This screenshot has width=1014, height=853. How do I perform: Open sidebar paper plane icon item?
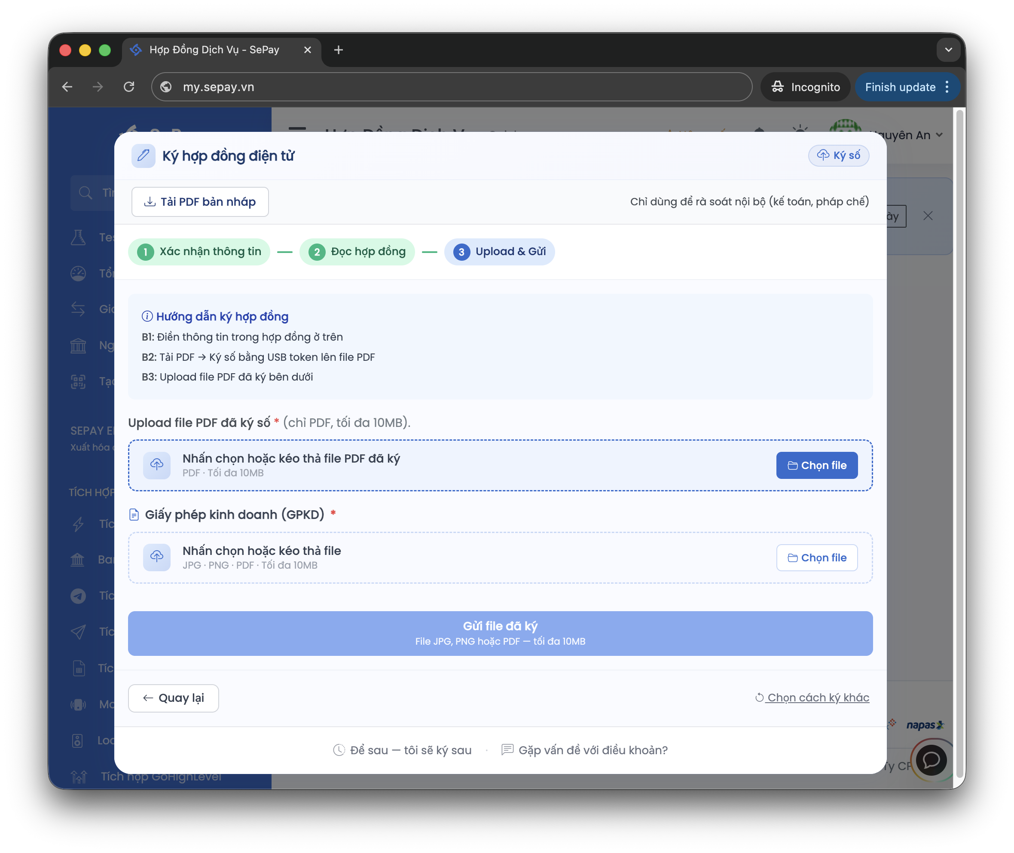(78, 631)
